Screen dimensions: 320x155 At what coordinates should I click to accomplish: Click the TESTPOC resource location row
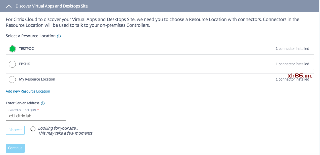(x=160, y=49)
